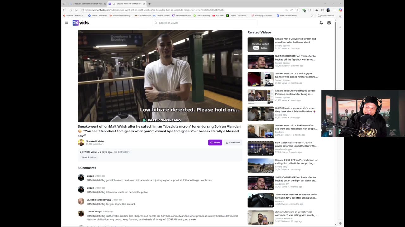Open "Sneako met a Groyper on stream" title
The height and width of the screenshot is (227, 405).
tap(296, 40)
